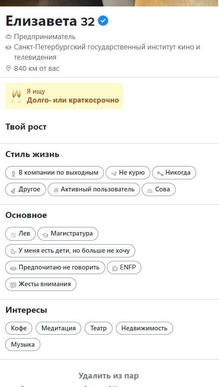Screen dimensions: 219x387
Task: Select the Недвижимость interest tag
Action: tap(144, 328)
